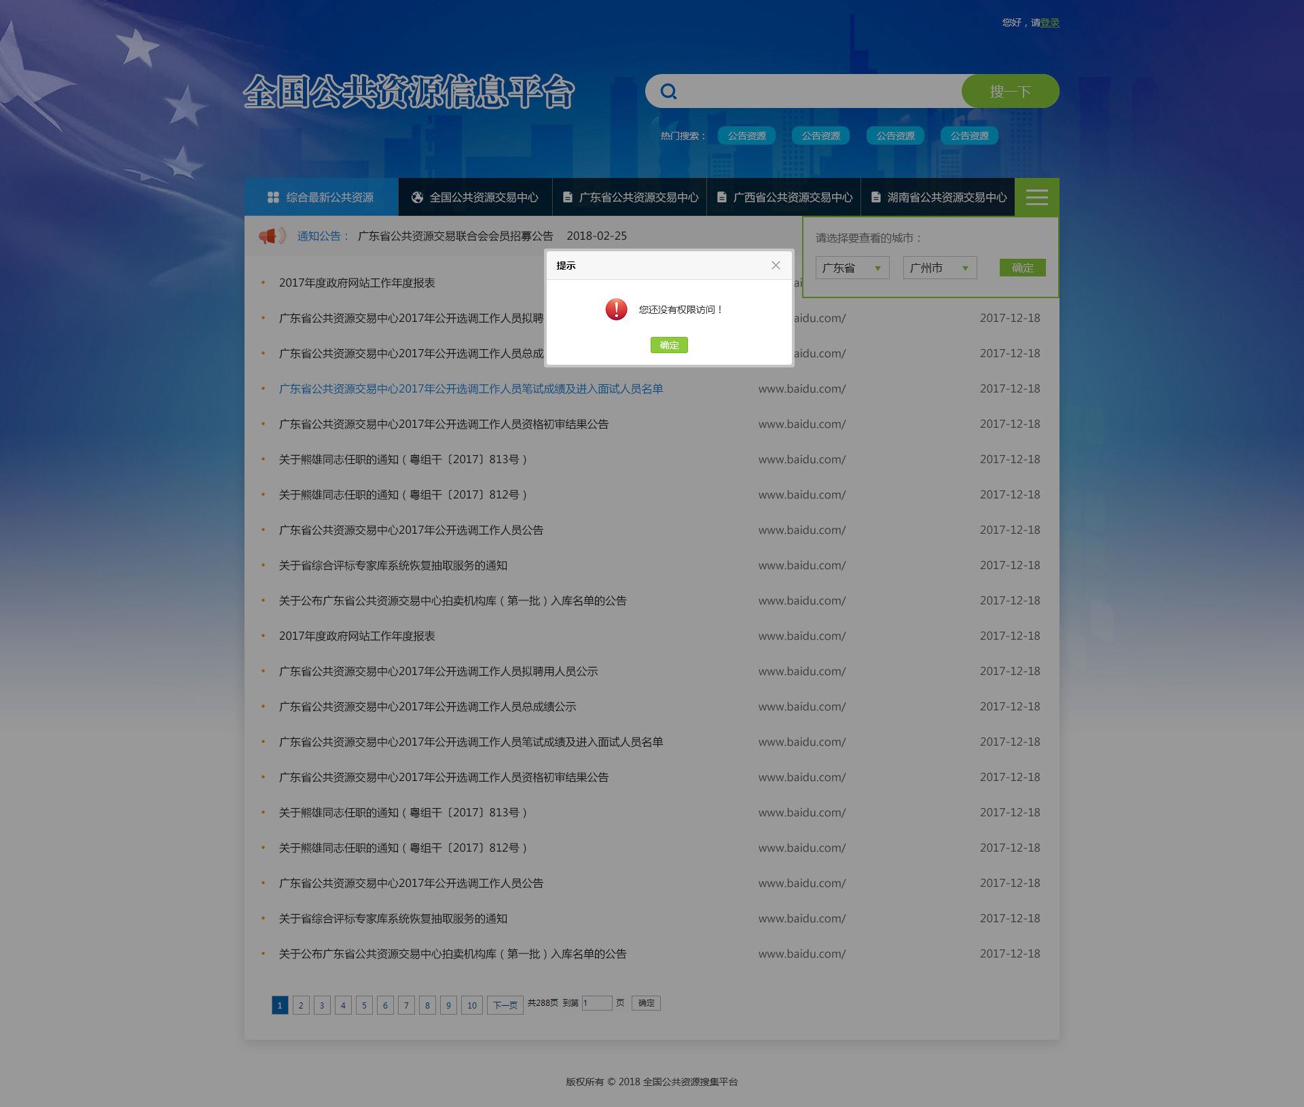
Task: Click the grid icon on 综合最新公共资源 tab
Action: point(273,198)
